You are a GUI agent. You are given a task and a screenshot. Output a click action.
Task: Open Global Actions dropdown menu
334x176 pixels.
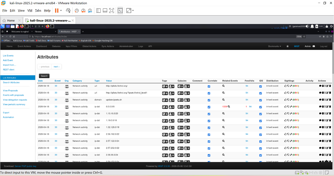[89, 46]
